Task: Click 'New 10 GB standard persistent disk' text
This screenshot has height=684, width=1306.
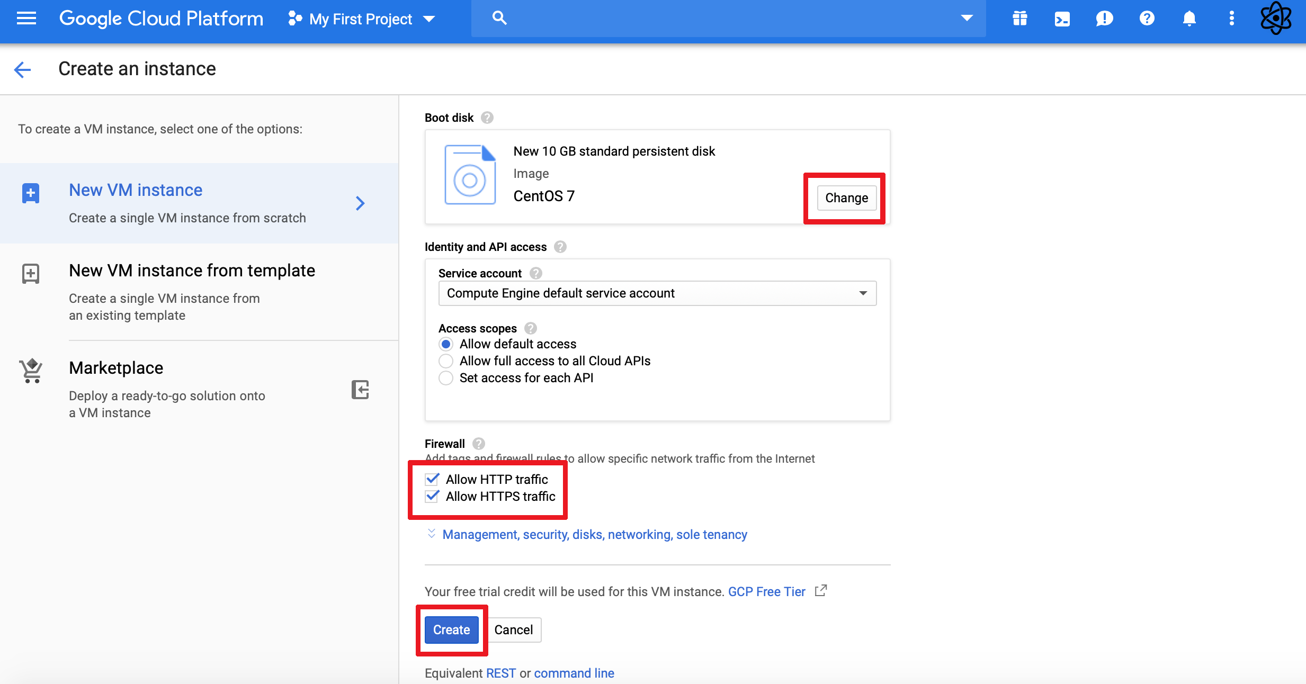Action: click(614, 151)
